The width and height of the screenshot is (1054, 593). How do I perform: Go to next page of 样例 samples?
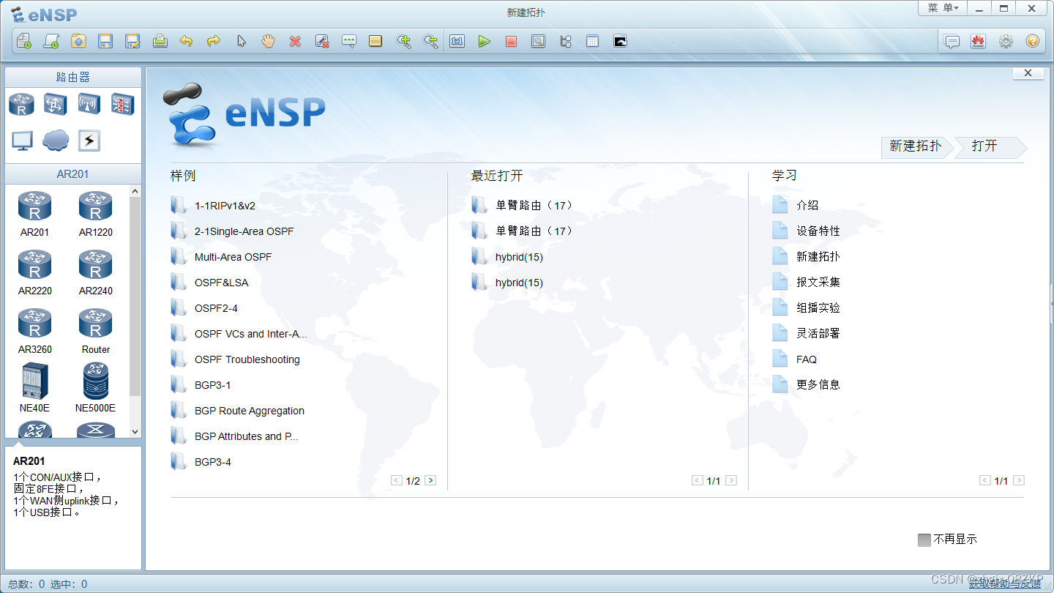(x=430, y=480)
